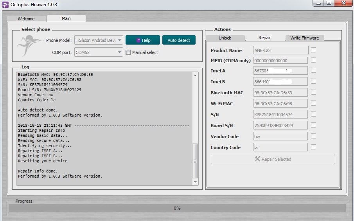Switch to the Main tab
This screenshot has height=221, width=354.
coord(66,18)
